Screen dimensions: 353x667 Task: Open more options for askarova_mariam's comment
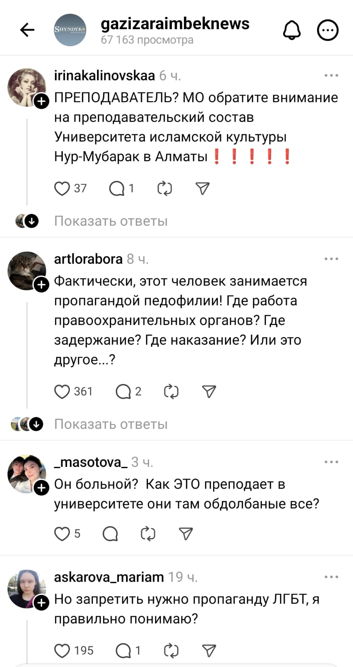coord(331,577)
